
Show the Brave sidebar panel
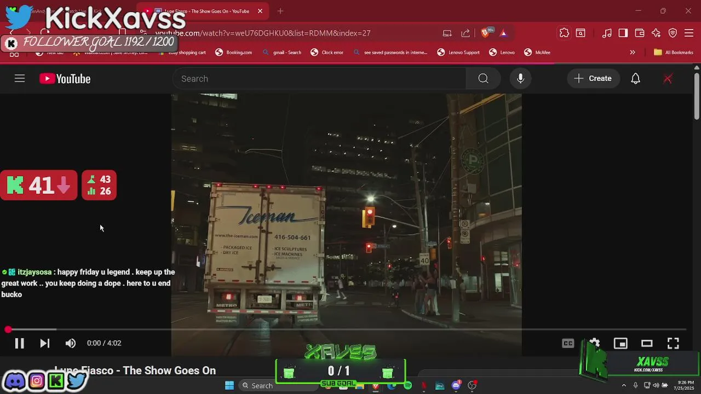coord(623,33)
